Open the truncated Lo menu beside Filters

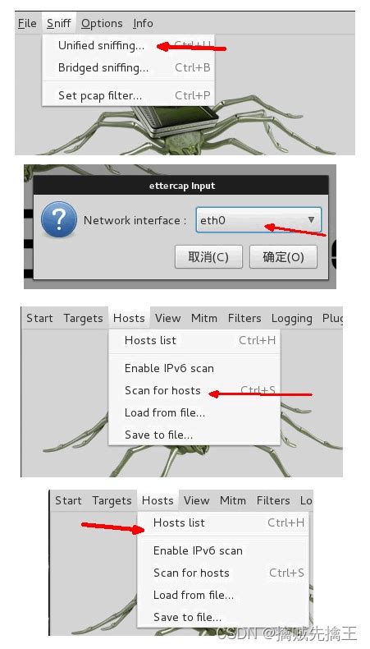tap(305, 500)
